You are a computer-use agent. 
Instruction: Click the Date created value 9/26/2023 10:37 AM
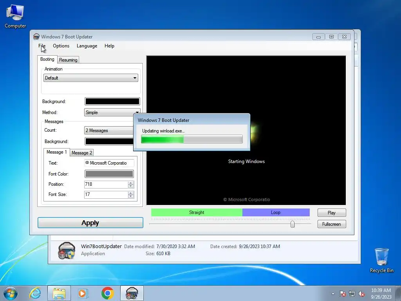coord(259,247)
